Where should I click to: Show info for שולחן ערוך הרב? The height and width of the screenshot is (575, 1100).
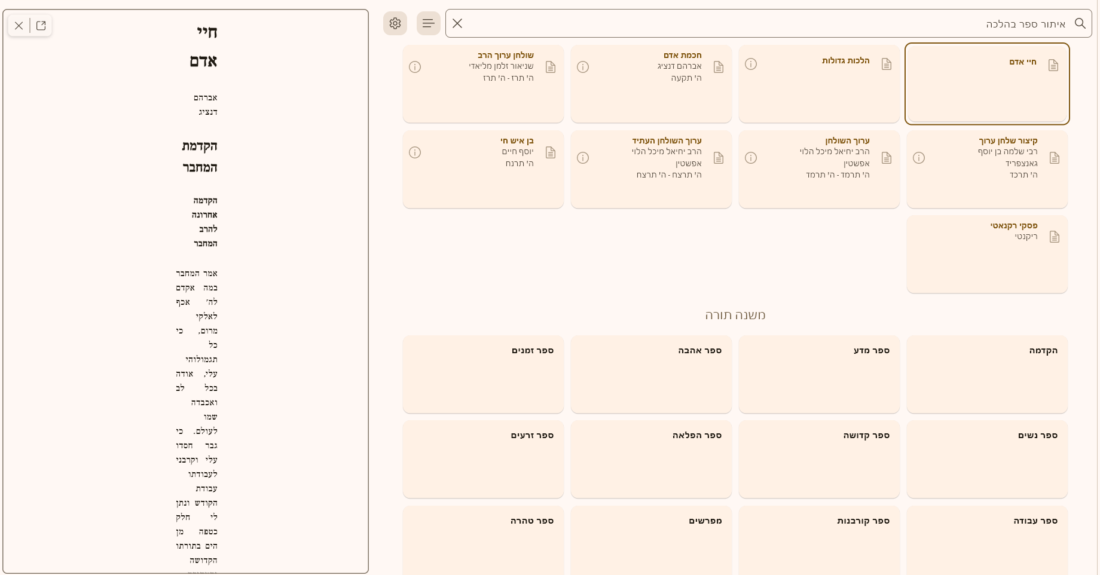(415, 67)
